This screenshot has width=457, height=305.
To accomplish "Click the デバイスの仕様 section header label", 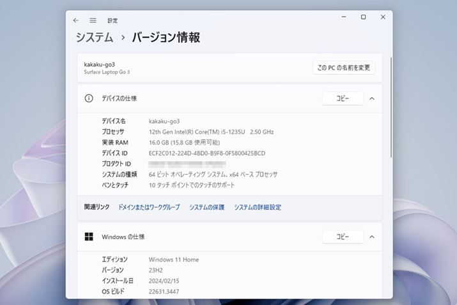I will click(x=120, y=98).
